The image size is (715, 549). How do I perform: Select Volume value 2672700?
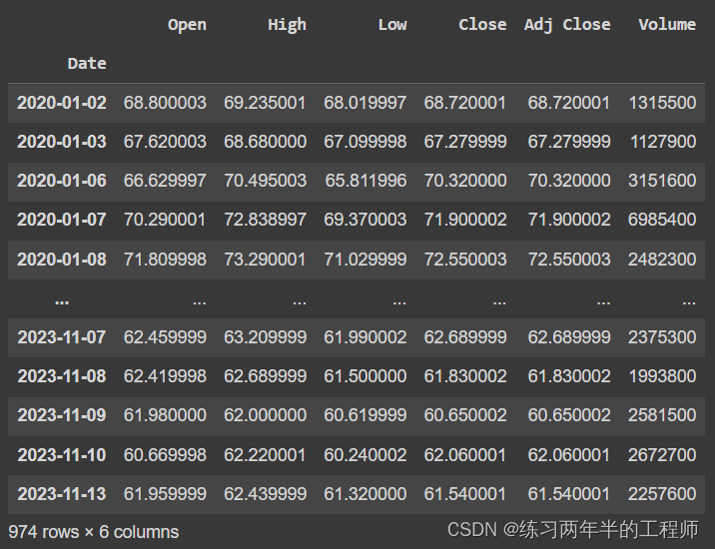coord(662,455)
